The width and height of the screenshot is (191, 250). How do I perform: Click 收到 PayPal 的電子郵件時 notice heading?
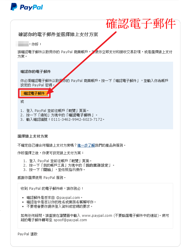pos(52,189)
